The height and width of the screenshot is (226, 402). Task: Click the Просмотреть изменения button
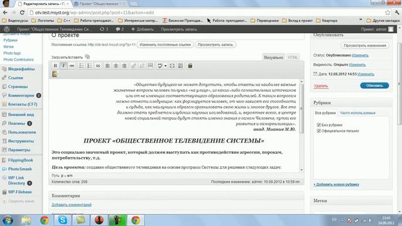(x=365, y=45)
